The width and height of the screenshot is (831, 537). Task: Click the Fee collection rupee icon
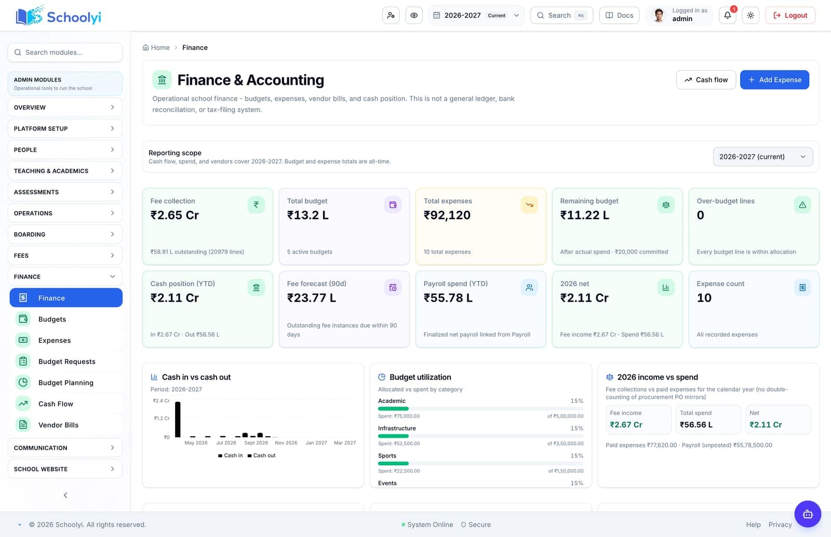click(x=256, y=205)
